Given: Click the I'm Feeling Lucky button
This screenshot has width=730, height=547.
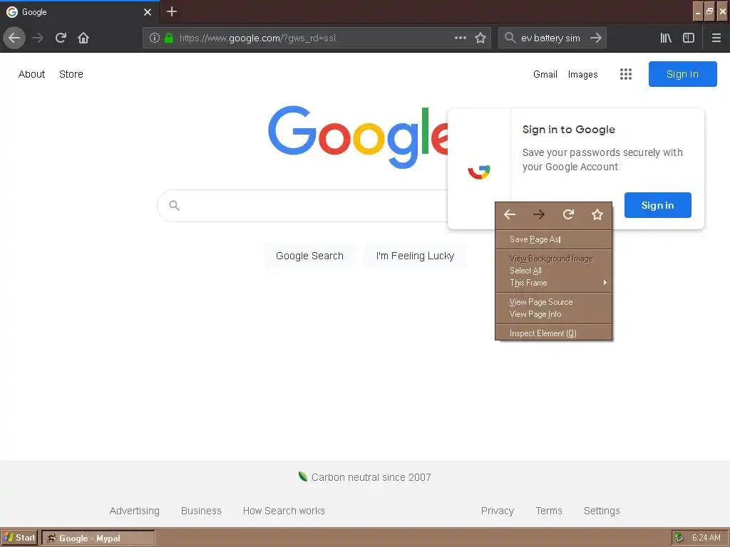Looking at the screenshot, I should click(415, 256).
